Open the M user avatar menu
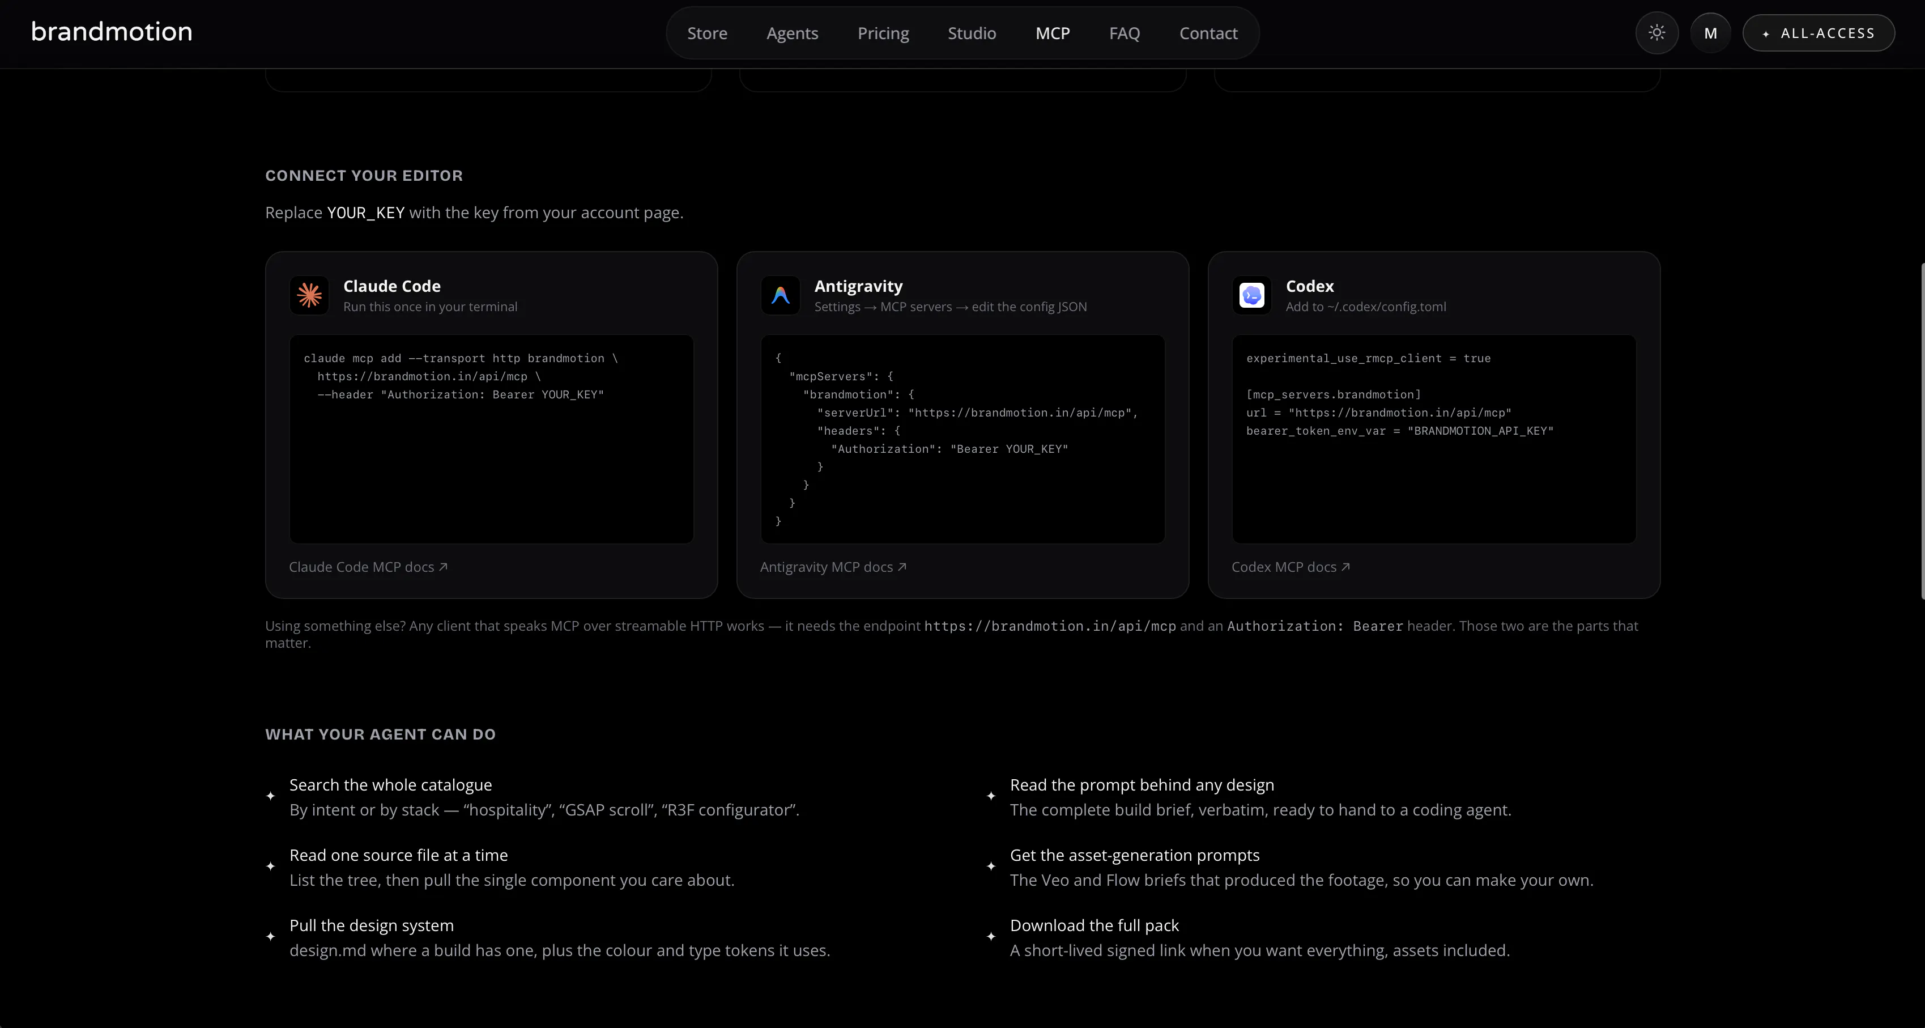Image resolution: width=1925 pixels, height=1028 pixels. point(1710,33)
